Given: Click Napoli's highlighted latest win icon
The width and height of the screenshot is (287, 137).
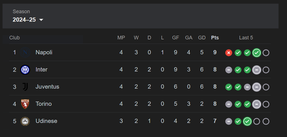Looking at the screenshot, I should 257,53.
